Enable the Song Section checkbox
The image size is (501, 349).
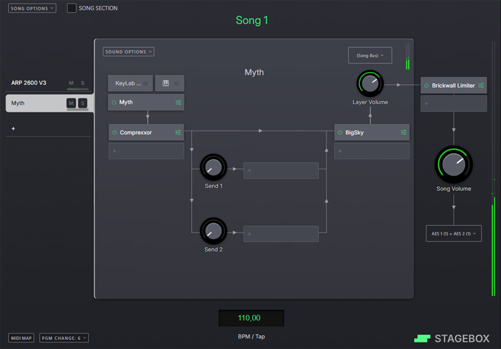tap(71, 8)
